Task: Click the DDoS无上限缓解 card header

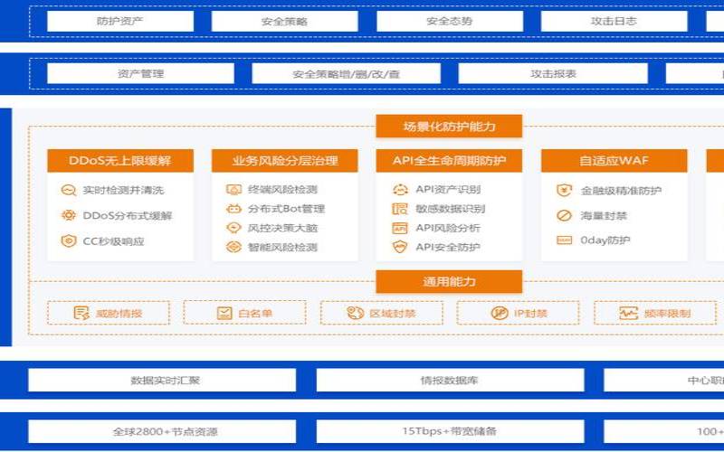Action: 120,161
